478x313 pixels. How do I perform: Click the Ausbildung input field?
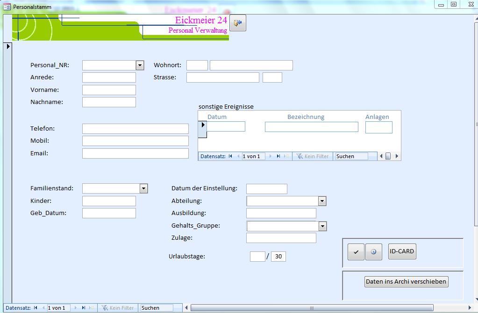281,213
